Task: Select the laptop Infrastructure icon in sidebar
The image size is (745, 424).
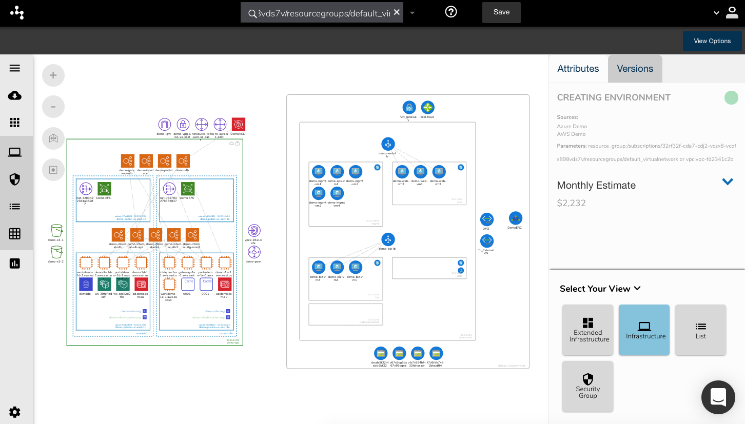Action: 15,152
